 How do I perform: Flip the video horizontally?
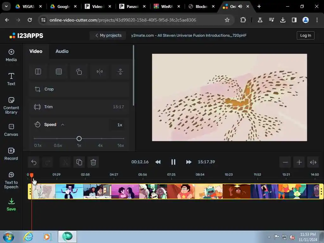(x=100, y=72)
